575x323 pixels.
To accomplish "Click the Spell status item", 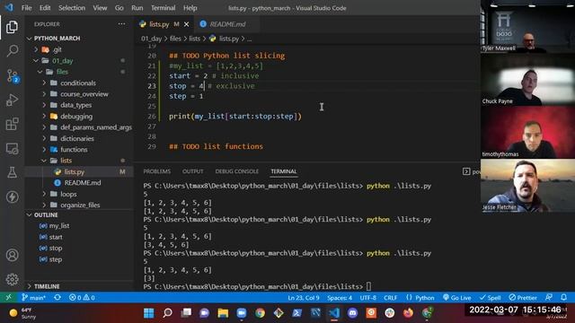I will click(491, 297).
